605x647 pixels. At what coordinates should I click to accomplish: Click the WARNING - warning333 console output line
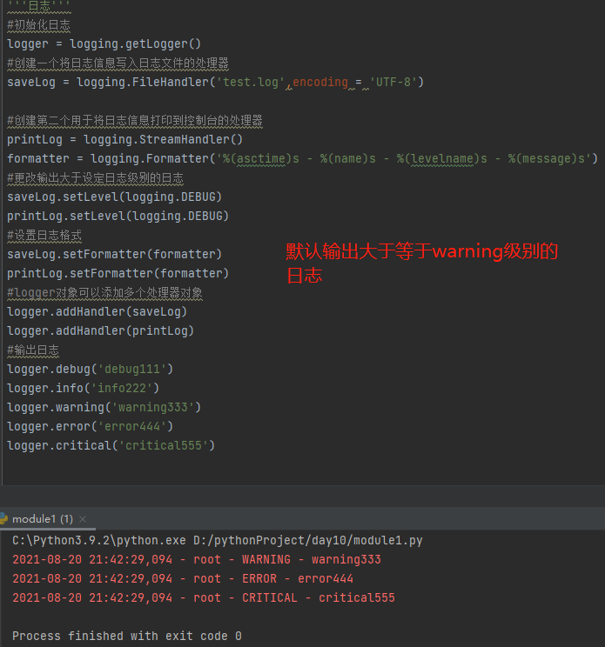tap(197, 559)
